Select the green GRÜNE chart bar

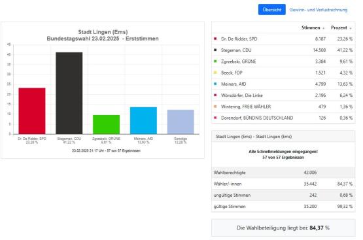pos(106,124)
